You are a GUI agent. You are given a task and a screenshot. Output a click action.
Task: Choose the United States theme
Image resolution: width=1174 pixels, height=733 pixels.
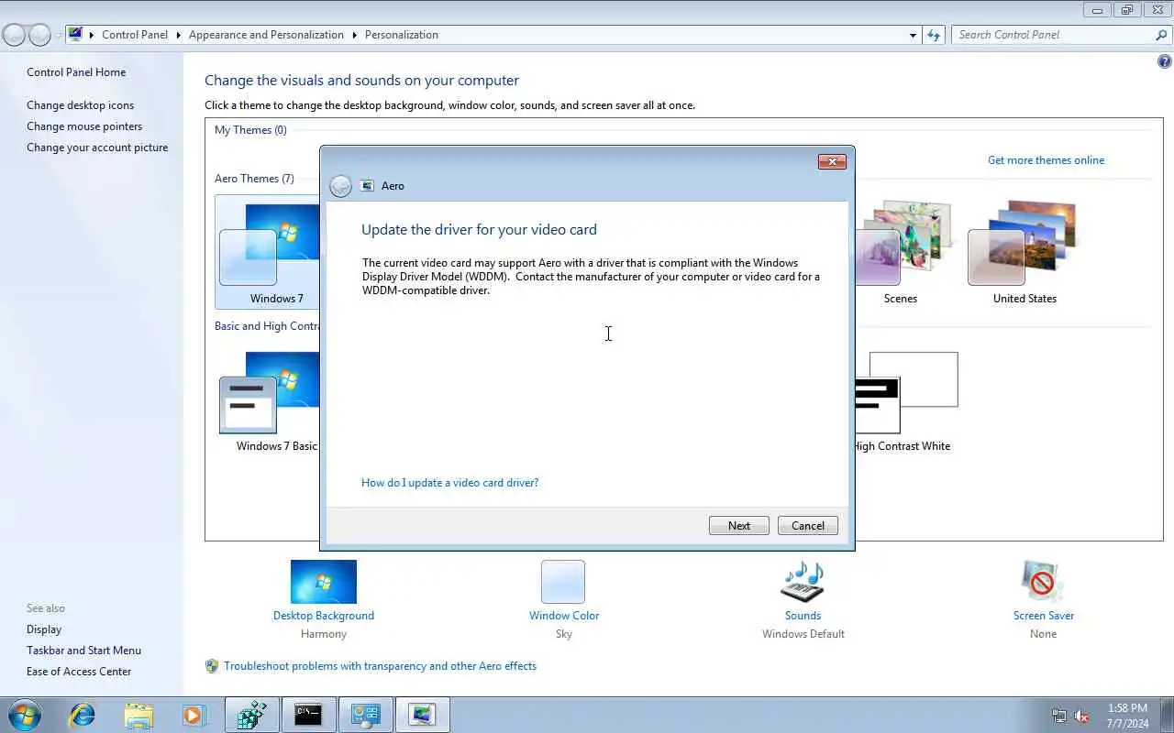tap(1024, 254)
